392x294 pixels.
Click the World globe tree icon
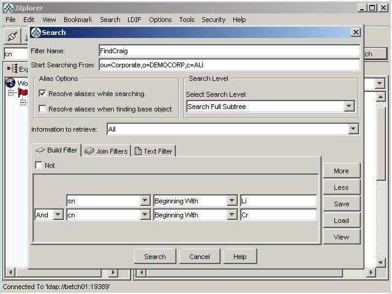[x=10, y=83]
